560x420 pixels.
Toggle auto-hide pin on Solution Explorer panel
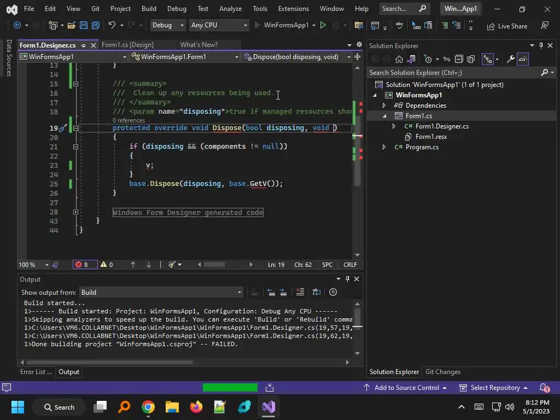pos(541,45)
